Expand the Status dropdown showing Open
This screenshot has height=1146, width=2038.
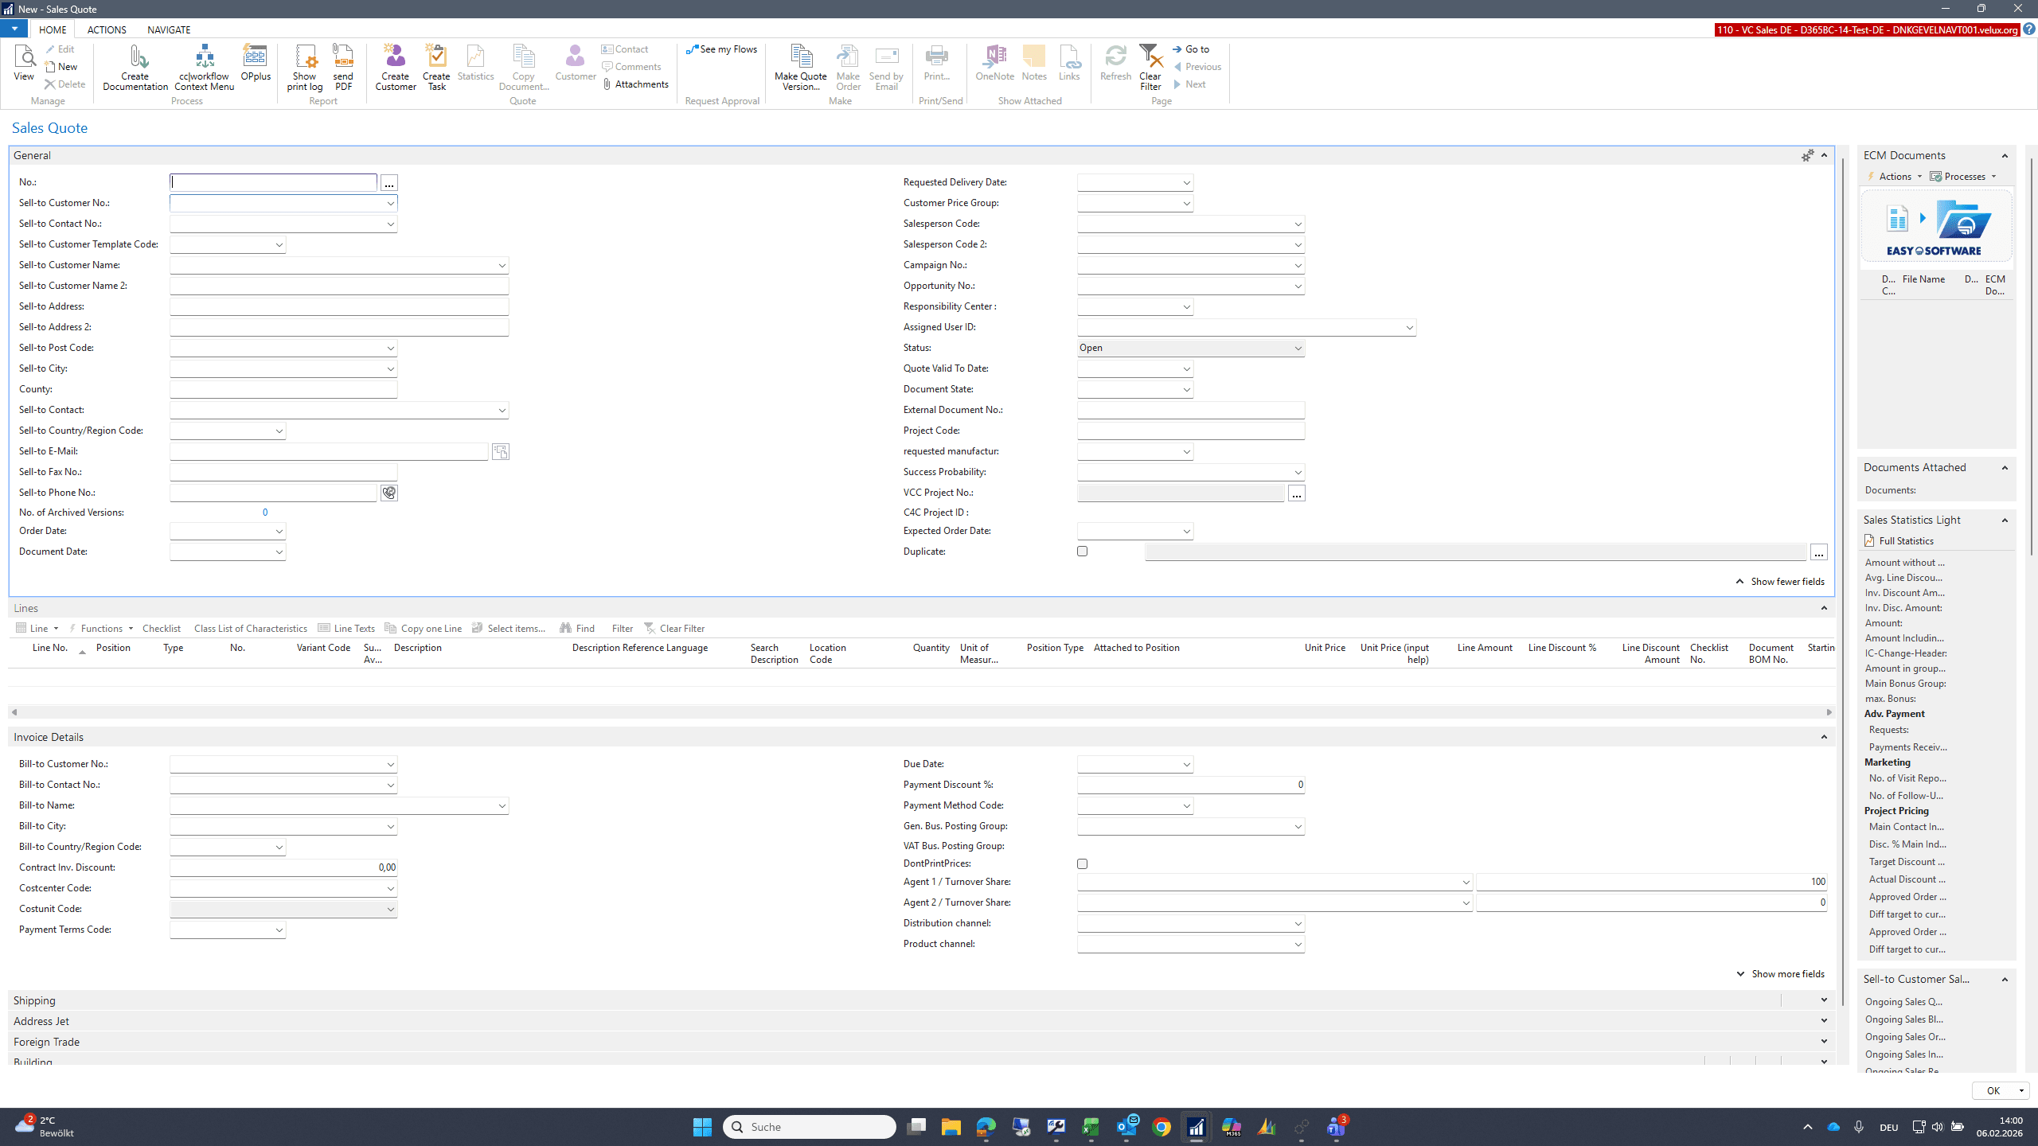tap(1297, 348)
